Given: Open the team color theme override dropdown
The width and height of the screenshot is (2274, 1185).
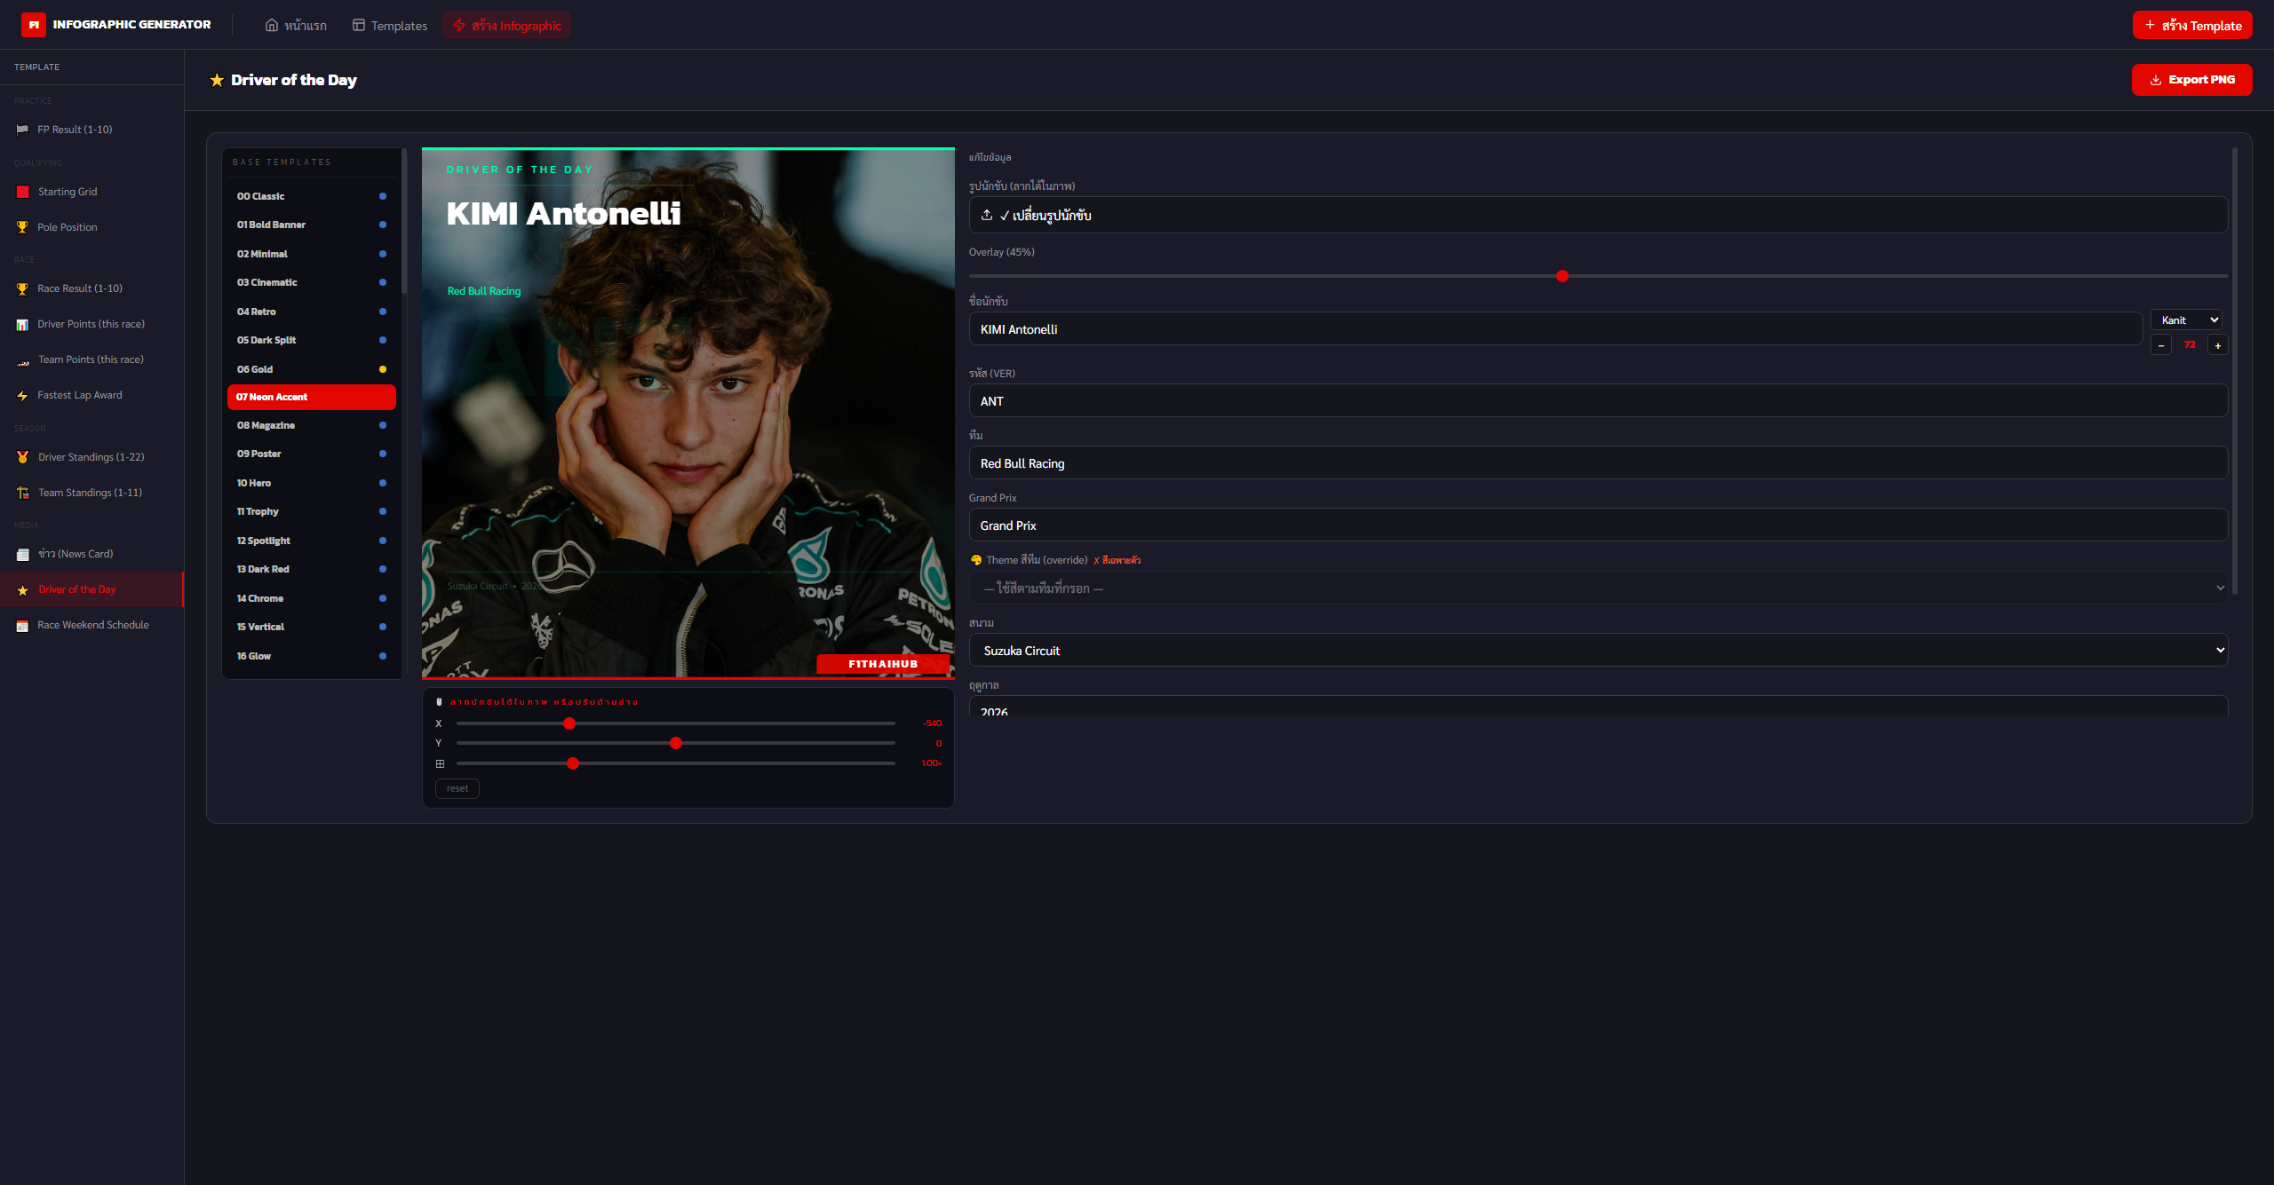Looking at the screenshot, I should tap(1597, 589).
